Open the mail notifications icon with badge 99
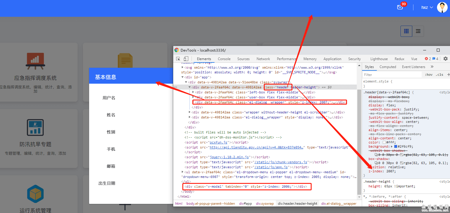 pos(400,7)
